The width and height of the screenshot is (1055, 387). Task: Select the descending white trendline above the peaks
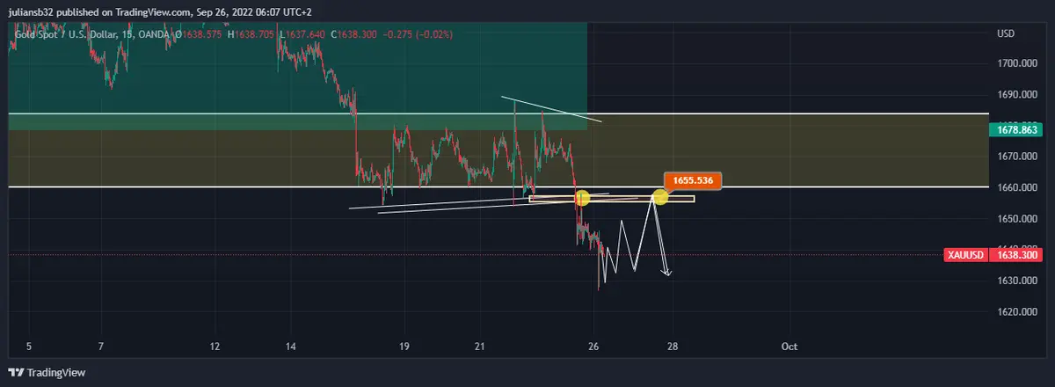552,107
